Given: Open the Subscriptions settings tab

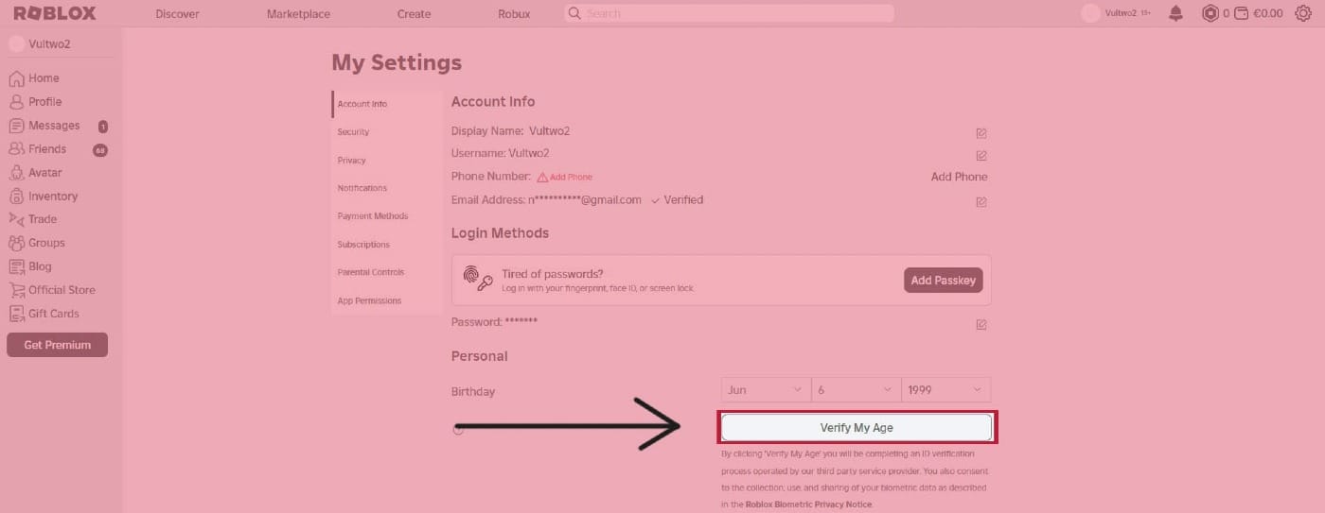Looking at the screenshot, I should coord(387,245).
